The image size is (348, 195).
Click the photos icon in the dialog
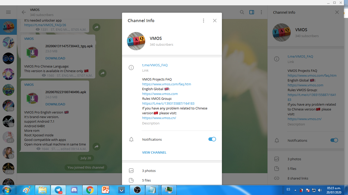point(131,171)
